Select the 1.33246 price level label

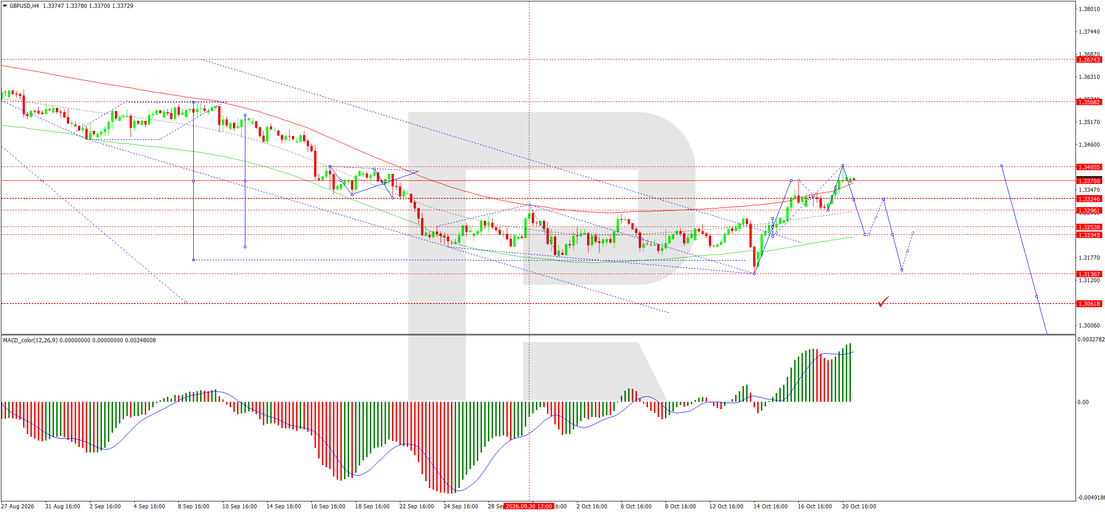pyautogui.click(x=1089, y=199)
